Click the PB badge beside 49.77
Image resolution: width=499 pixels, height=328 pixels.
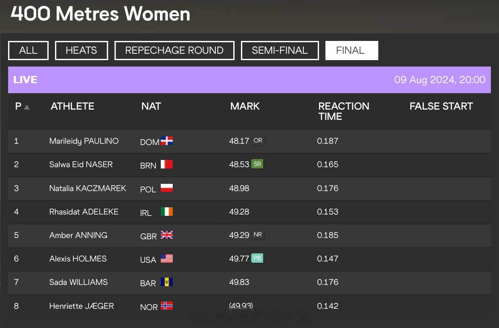257,258
